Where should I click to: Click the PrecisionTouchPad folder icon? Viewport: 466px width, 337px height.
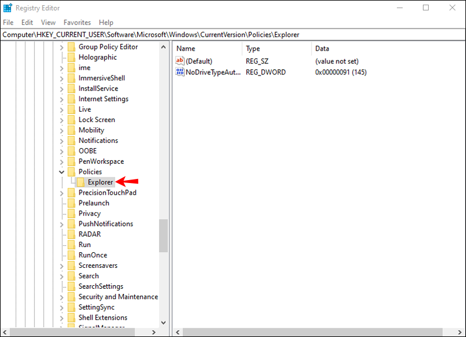coord(71,192)
